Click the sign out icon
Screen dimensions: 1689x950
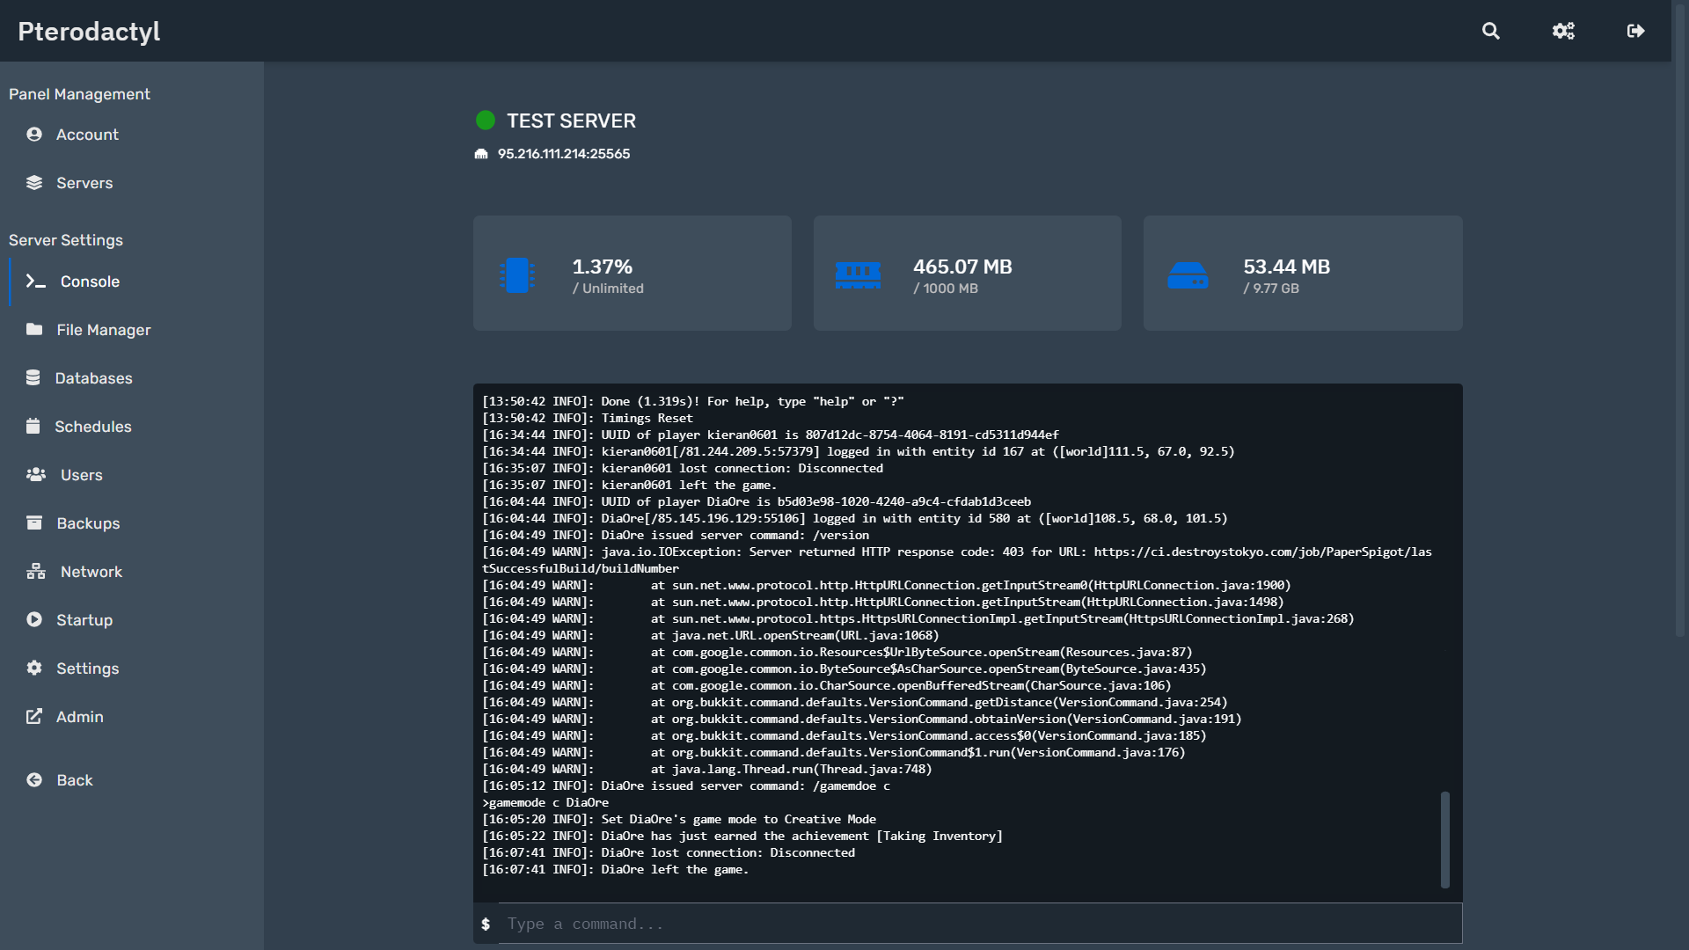coord(1635,31)
